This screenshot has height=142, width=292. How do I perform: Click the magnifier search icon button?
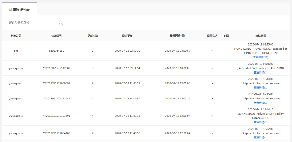61,22
